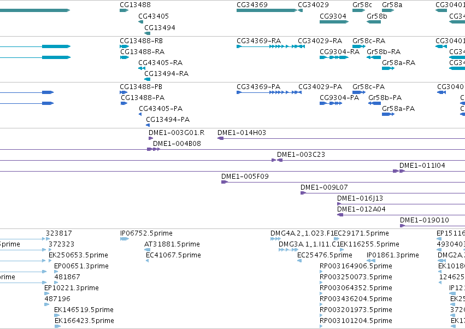
Task: Select the DME1-014H03 clone label
Action: pos(242,133)
